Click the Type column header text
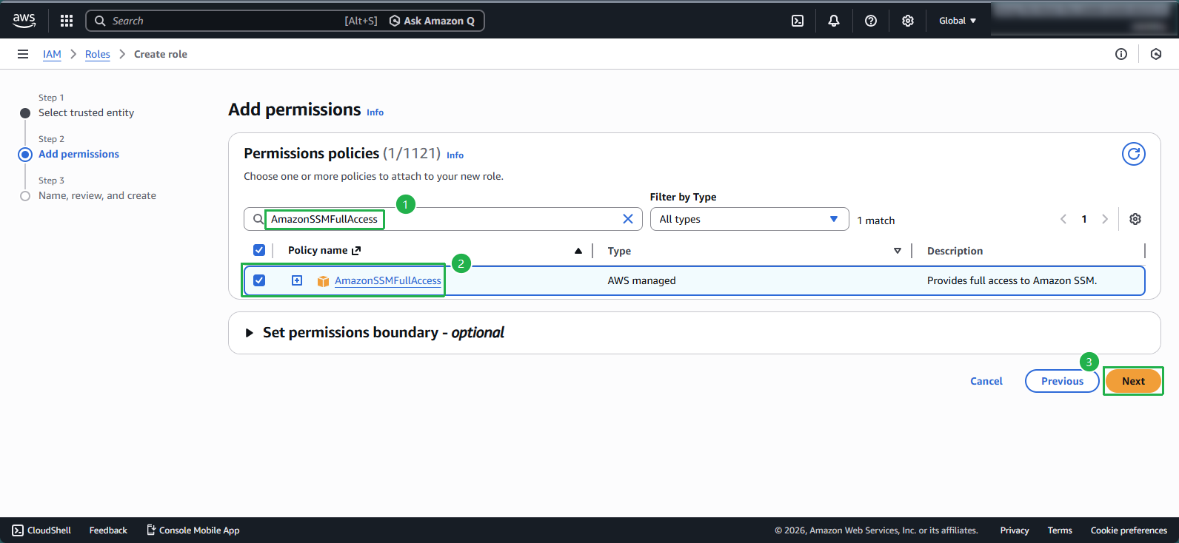1179x543 pixels. 619,251
